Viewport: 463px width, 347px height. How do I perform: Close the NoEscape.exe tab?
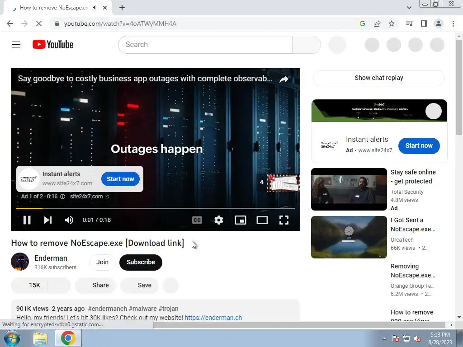tap(105, 8)
